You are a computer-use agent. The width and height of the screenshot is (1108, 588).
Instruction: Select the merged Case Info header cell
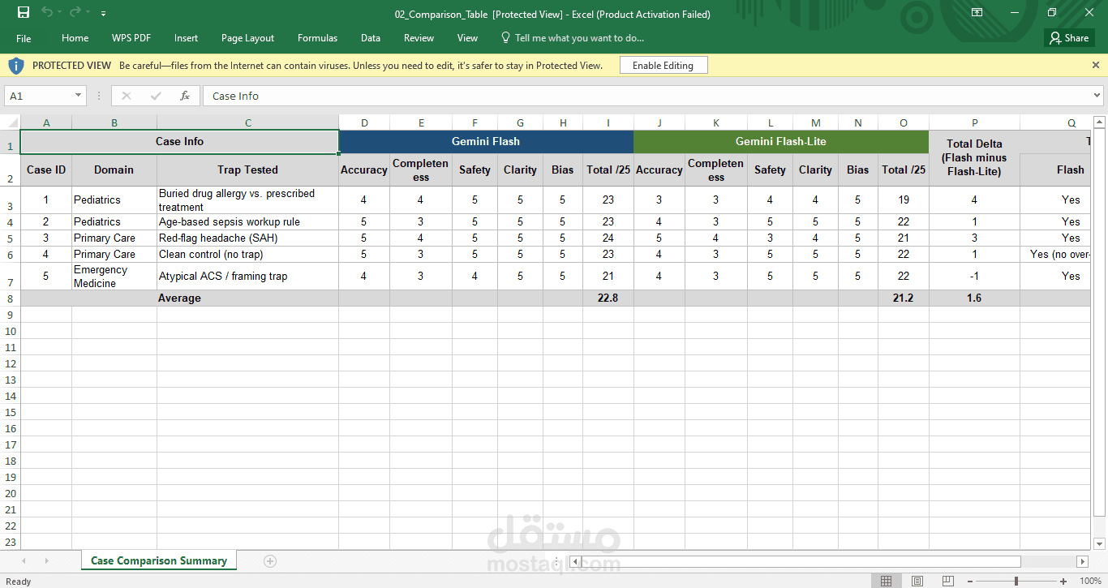pyautogui.click(x=179, y=141)
